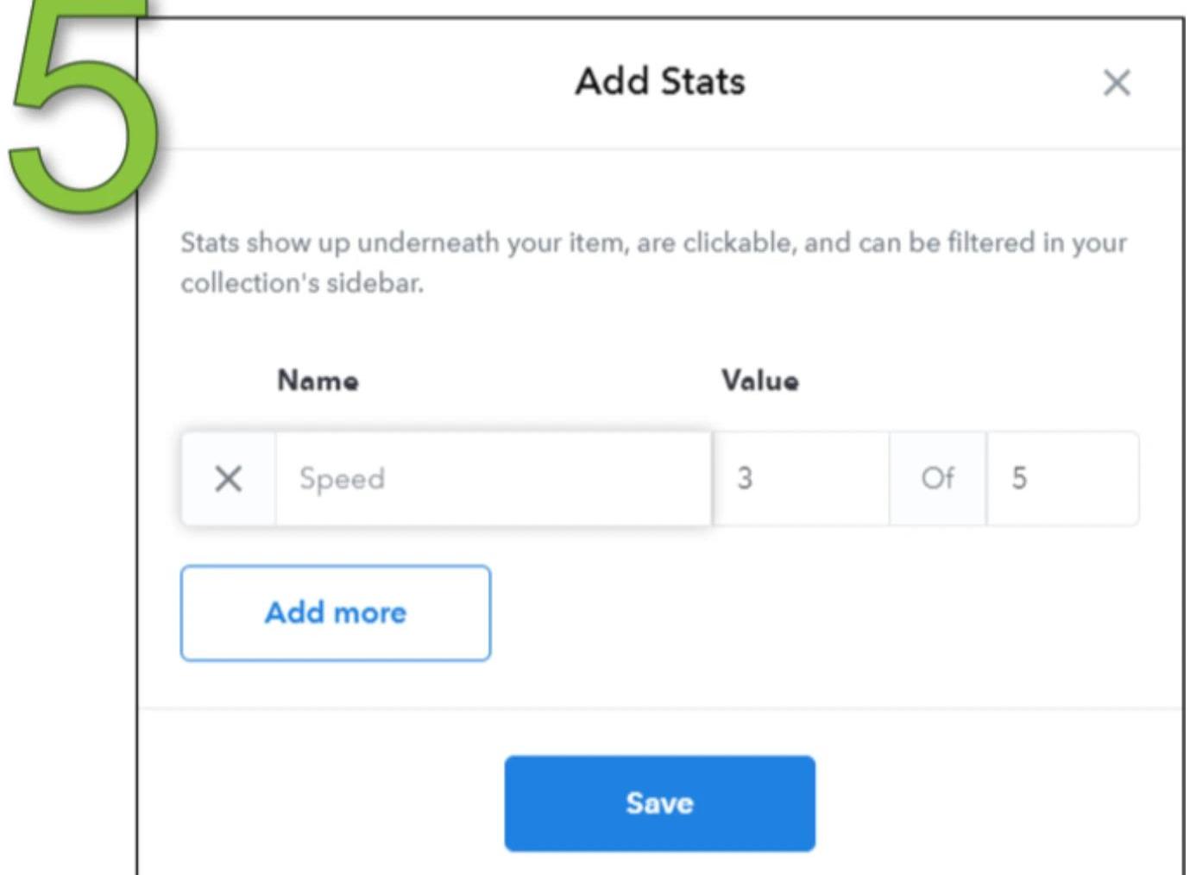Click the first description line about Stats
Image resolution: width=1196 pixels, height=875 pixels.
[653, 242]
